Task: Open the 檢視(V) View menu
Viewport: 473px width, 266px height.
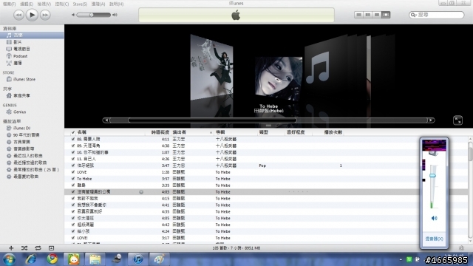Action: point(44,4)
